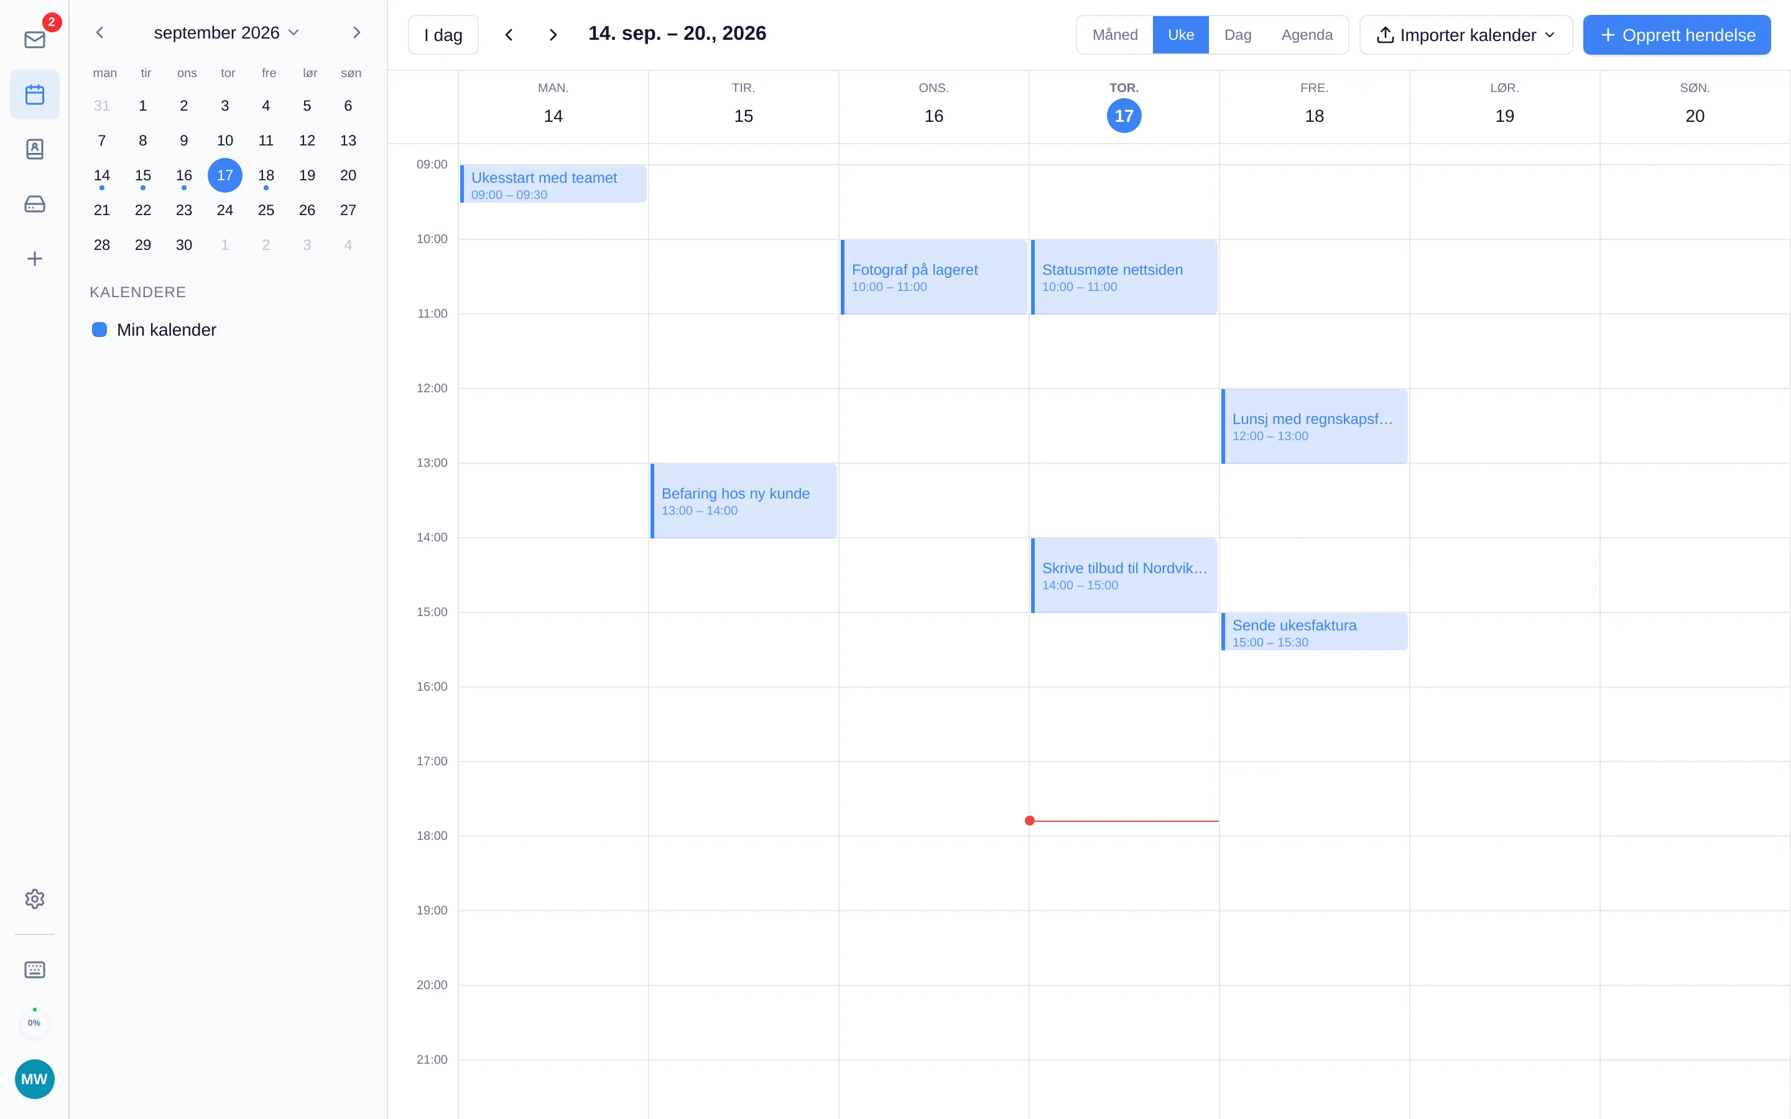Image resolution: width=1791 pixels, height=1119 pixels.
Task: Select day 9 in mini calendar
Action: click(x=183, y=140)
